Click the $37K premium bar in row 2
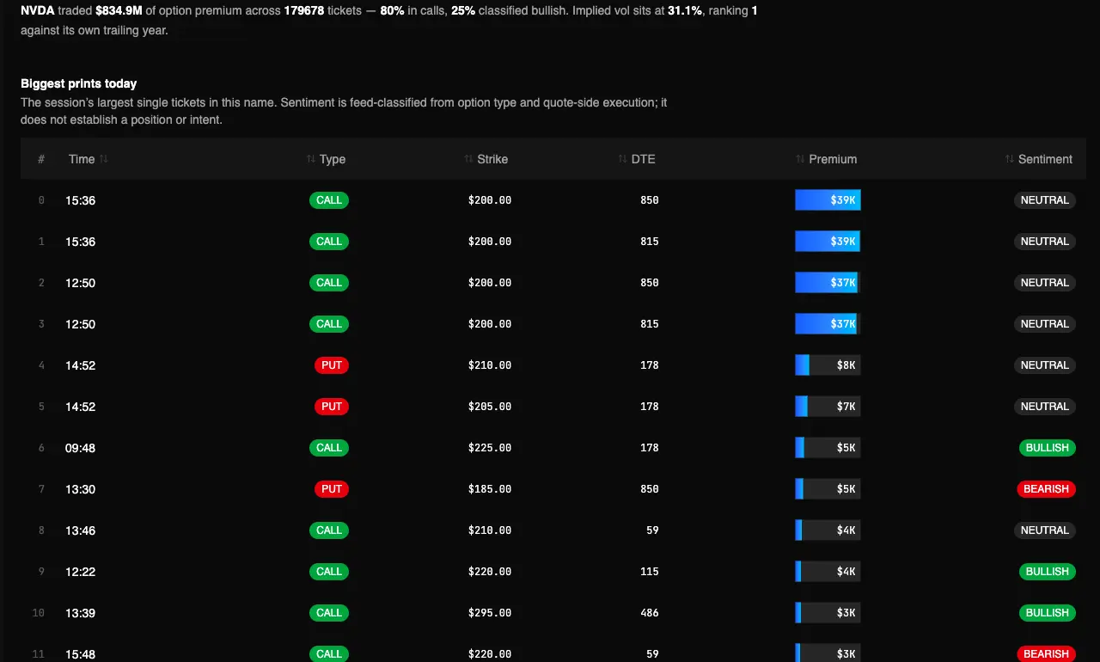 828,283
